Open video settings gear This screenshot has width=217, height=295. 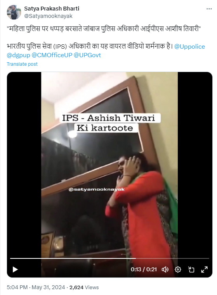point(178,269)
